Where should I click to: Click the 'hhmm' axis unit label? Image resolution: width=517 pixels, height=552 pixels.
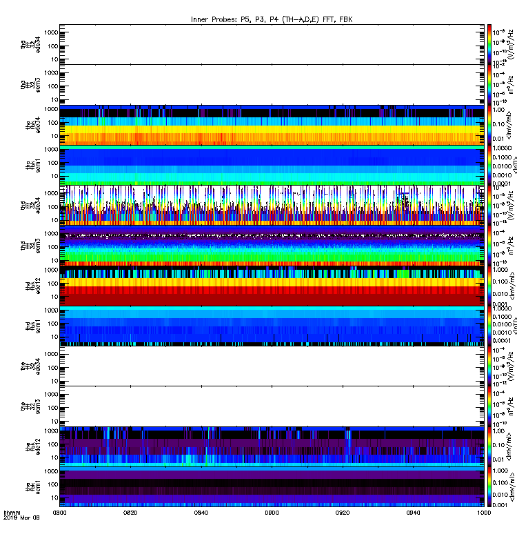(x=12, y=513)
